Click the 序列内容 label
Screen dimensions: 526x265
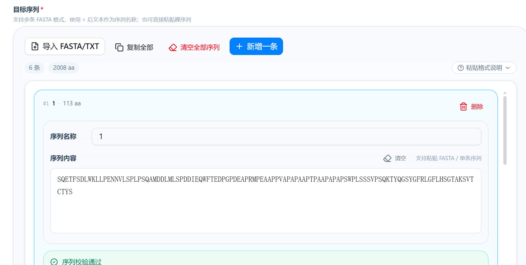63,158
